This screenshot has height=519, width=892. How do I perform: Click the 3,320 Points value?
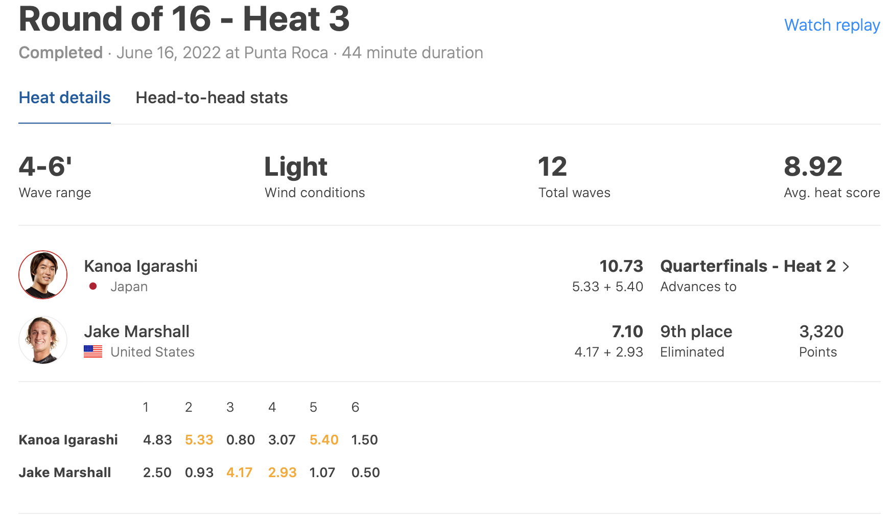click(821, 332)
